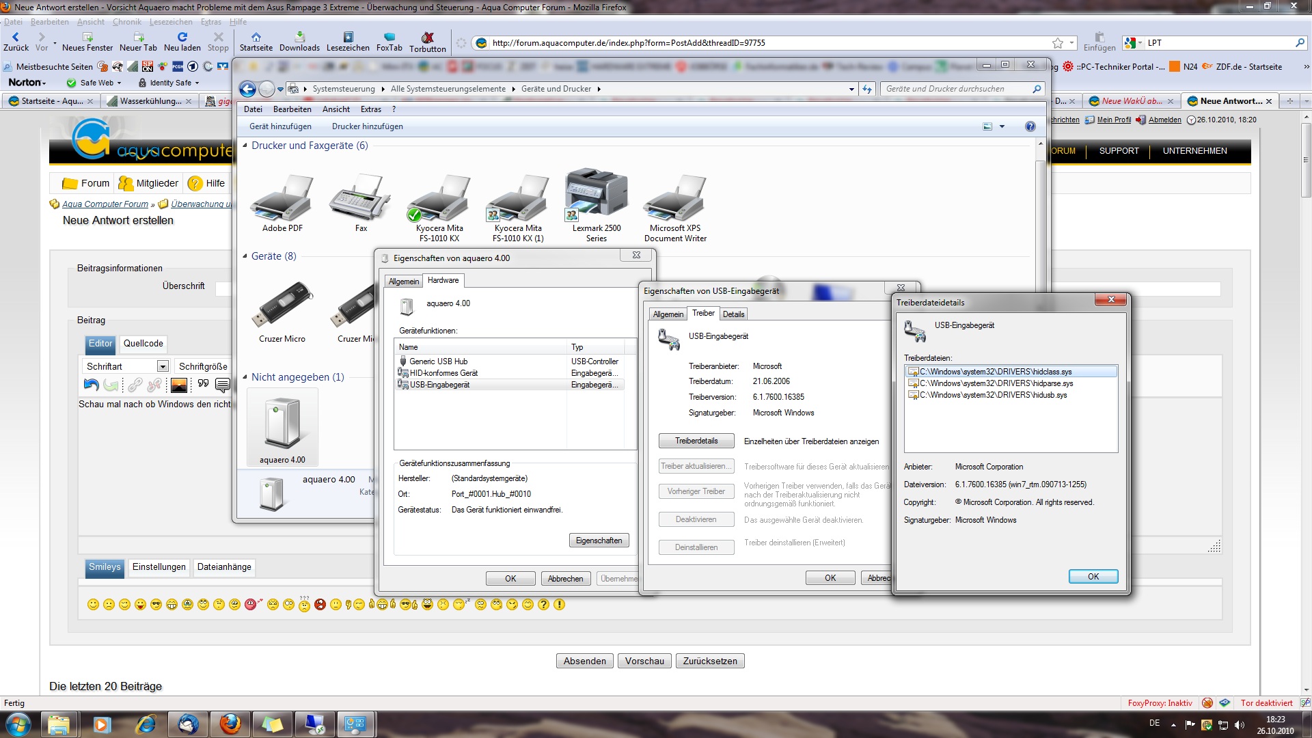
Task: Click the Treiberdetails button
Action: coord(696,441)
